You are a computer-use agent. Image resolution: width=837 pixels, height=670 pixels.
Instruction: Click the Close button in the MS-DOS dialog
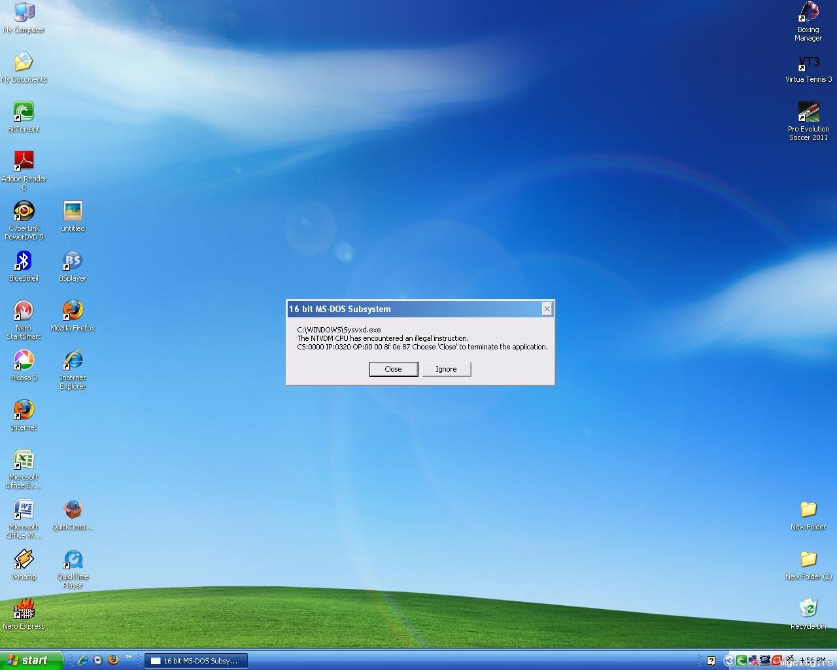click(x=393, y=369)
